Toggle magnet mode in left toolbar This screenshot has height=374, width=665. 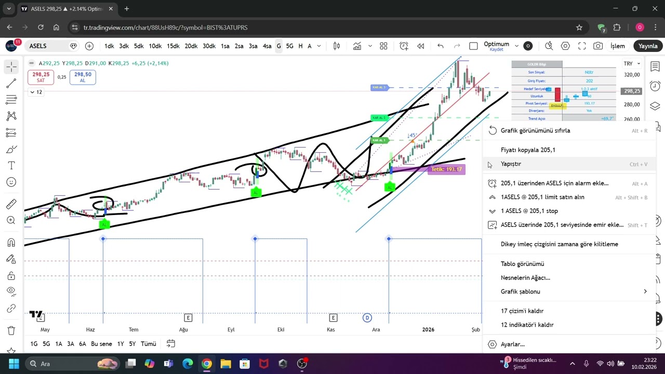click(11, 243)
